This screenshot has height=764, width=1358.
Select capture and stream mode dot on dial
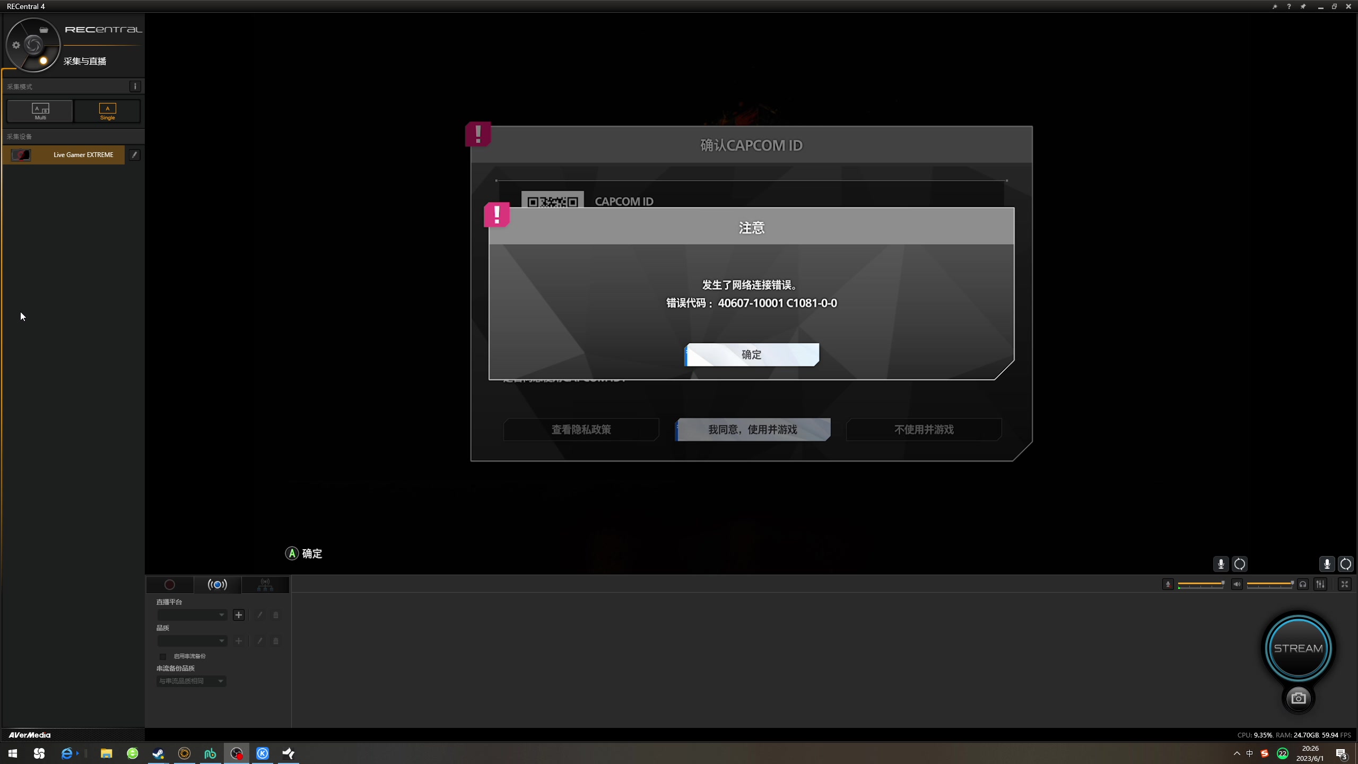pyautogui.click(x=43, y=60)
